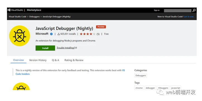The width and height of the screenshot is (202, 101).
Task: Click the debuggers tag
Action: [x=163, y=88]
